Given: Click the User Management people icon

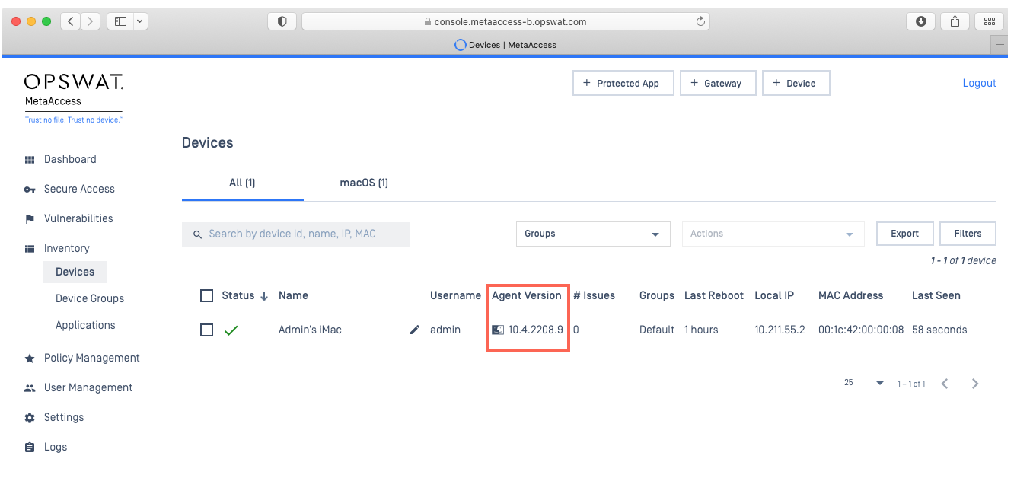Looking at the screenshot, I should (30, 388).
